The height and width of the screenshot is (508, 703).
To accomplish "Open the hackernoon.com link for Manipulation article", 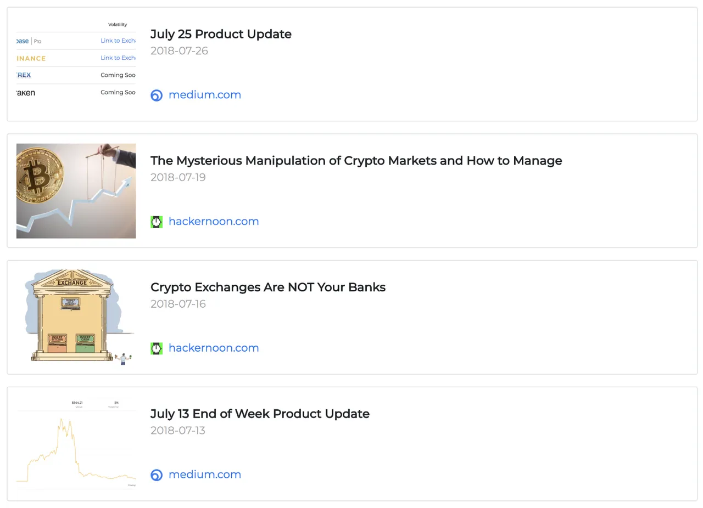I will 214,221.
